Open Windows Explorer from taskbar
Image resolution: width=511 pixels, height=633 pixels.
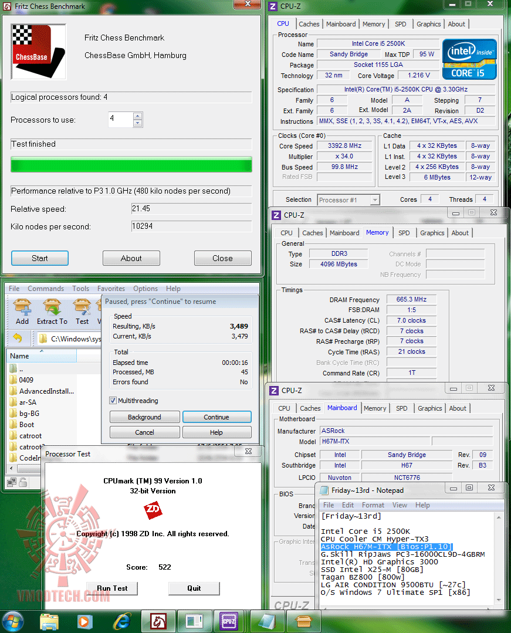point(49,622)
